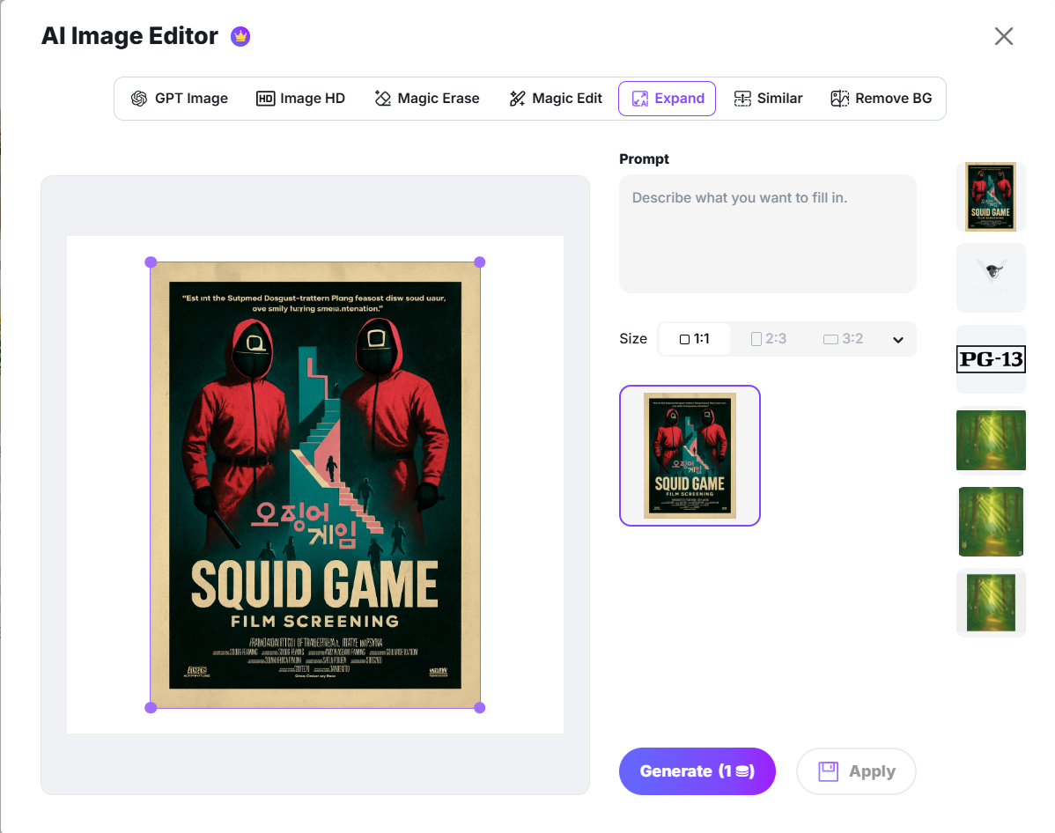Switch to the Similar tab
The height and width of the screenshot is (833, 1055).
(x=768, y=99)
